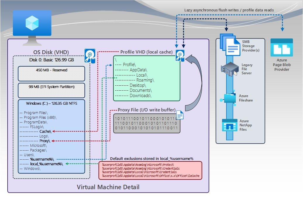Select the 450 MB - Reserved partition box
Viewport: 303px width, 200px height.
coord(51,74)
